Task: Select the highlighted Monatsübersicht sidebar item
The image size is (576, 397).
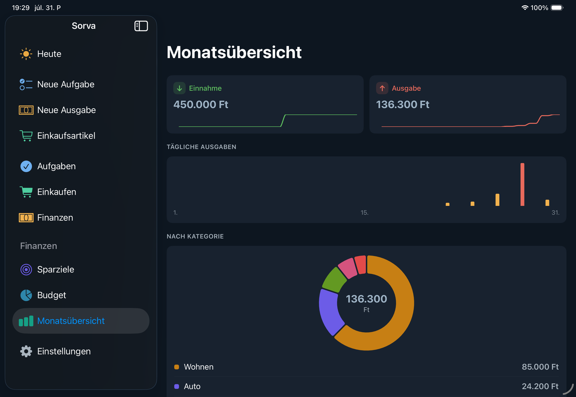Action: pos(81,321)
